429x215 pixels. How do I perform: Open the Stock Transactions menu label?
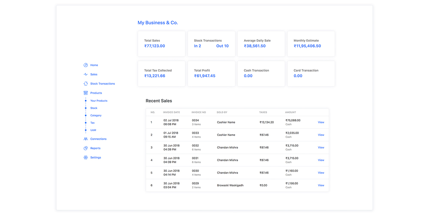(103, 84)
